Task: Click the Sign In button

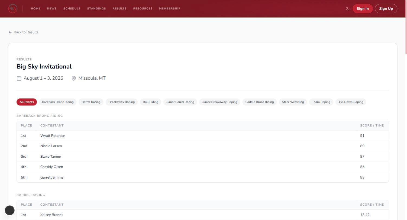Action: click(363, 9)
